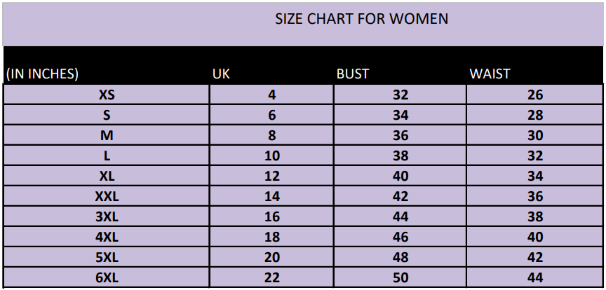Select bust value 50 in 6XL row
The image size is (606, 290).
[400, 278]
